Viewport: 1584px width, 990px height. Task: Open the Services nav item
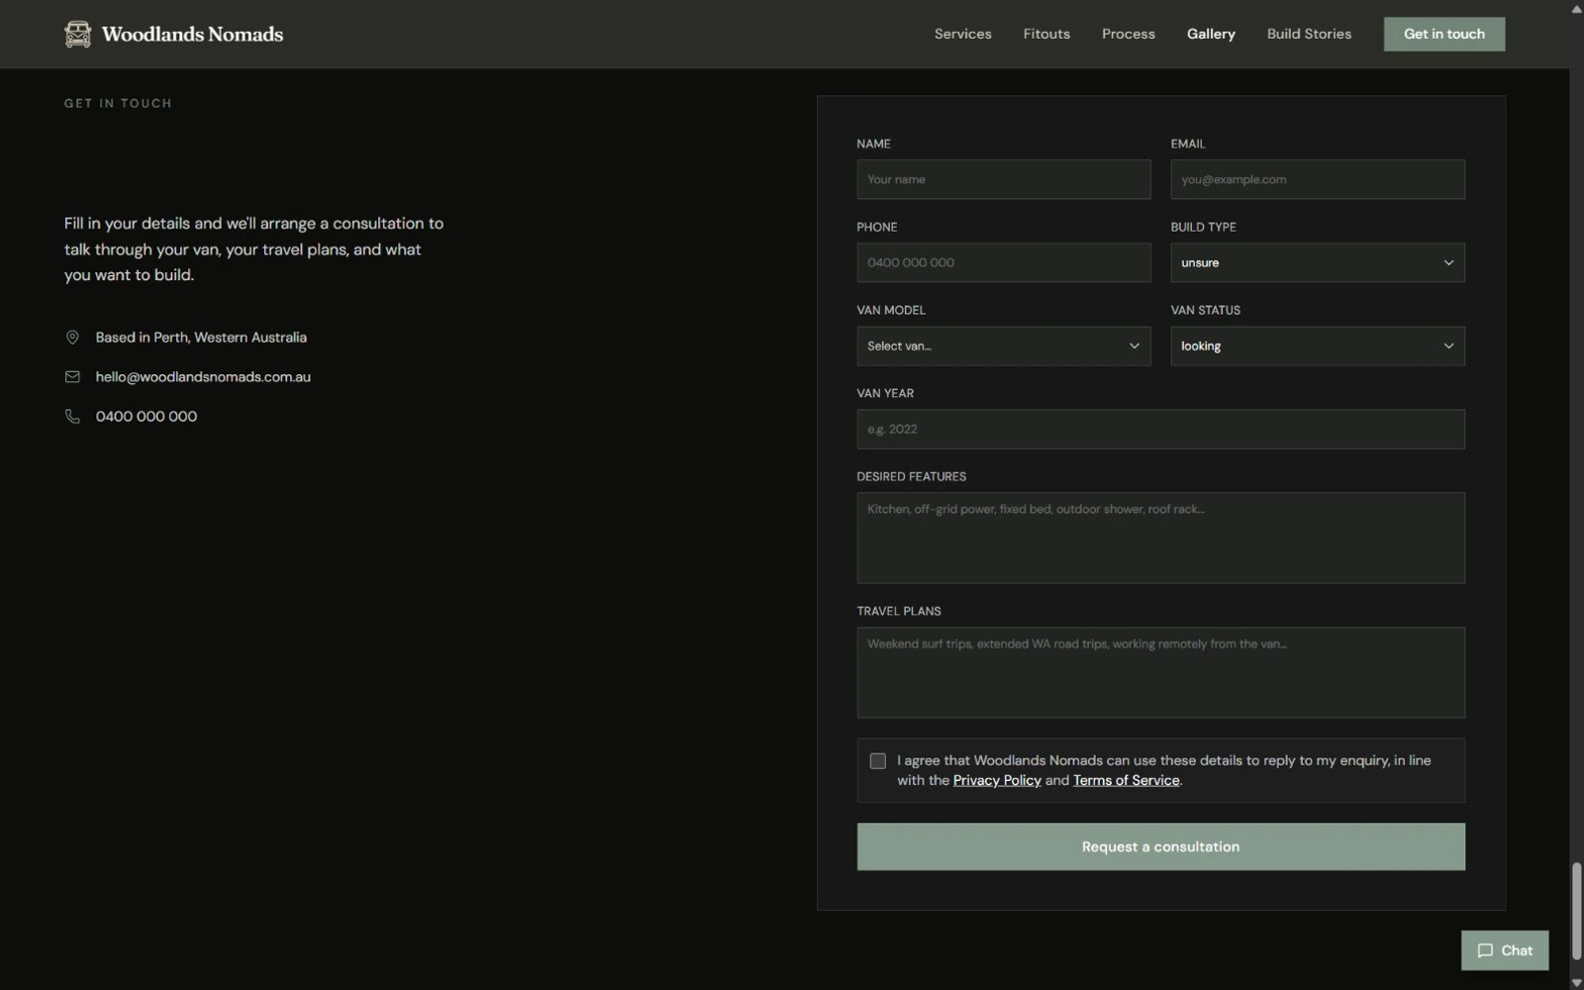click(962, 34)
